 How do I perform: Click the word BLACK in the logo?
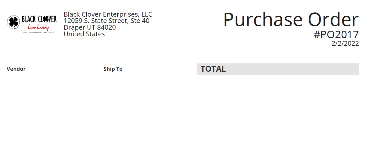29,19
